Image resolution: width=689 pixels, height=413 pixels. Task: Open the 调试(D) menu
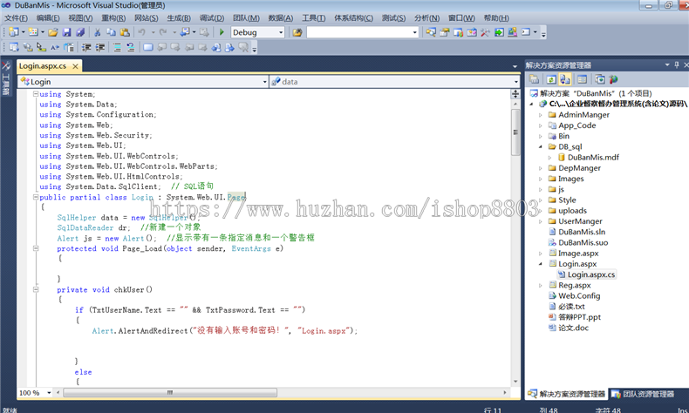pos(212,18)
